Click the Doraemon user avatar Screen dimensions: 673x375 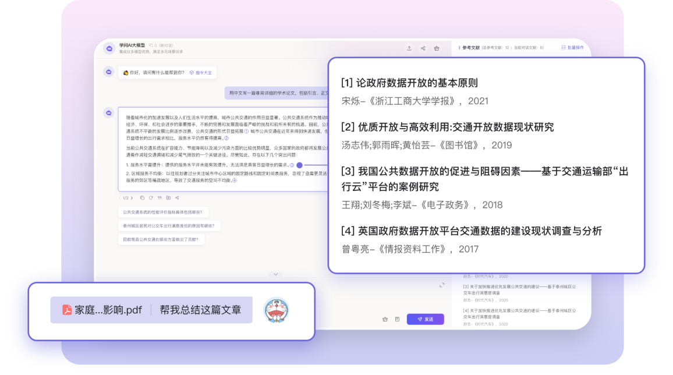[x=276, y=310]
